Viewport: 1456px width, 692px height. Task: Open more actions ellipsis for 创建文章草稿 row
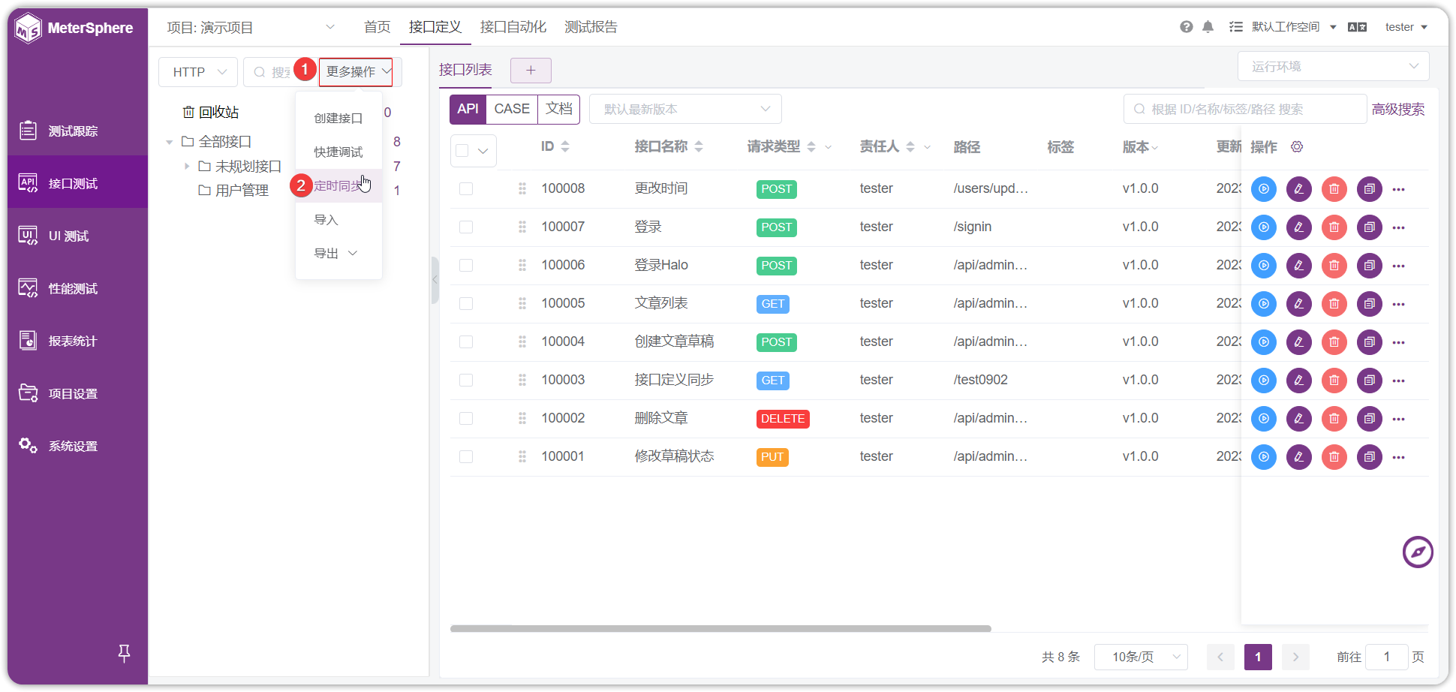pos(1399,342)
